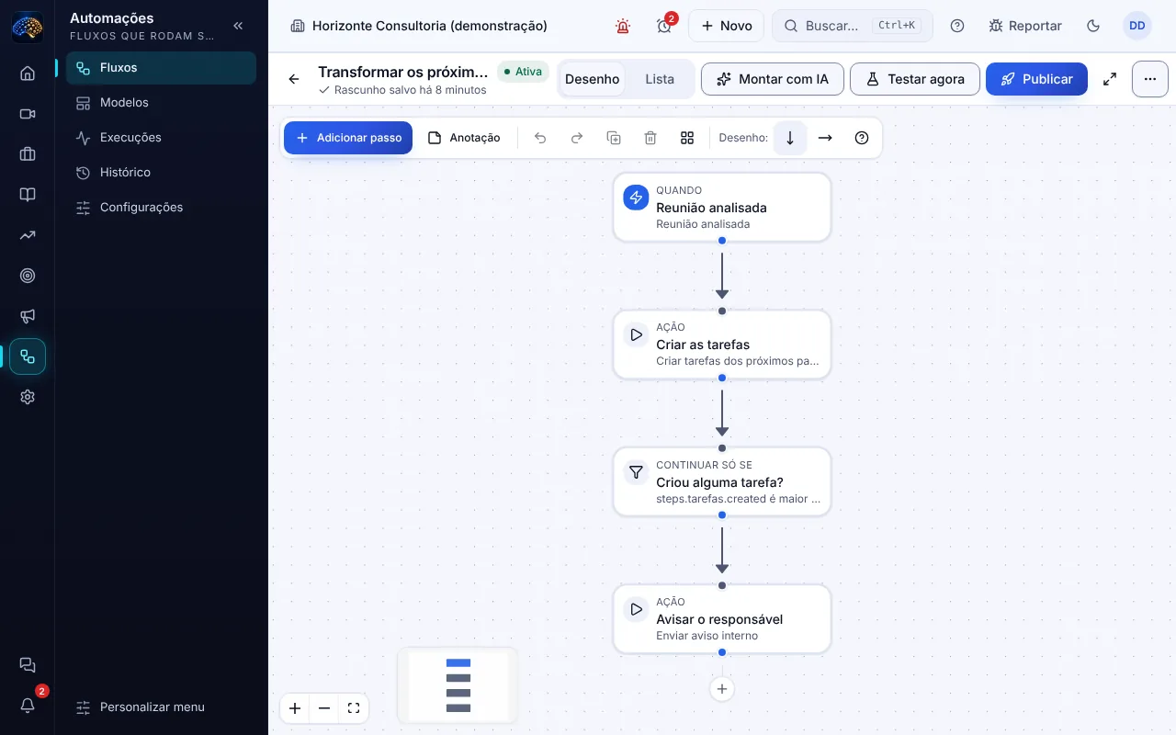The width and height of the screenshot is (1176, 735).
Task: Click the brain app logo
Action: pos(28,27)
